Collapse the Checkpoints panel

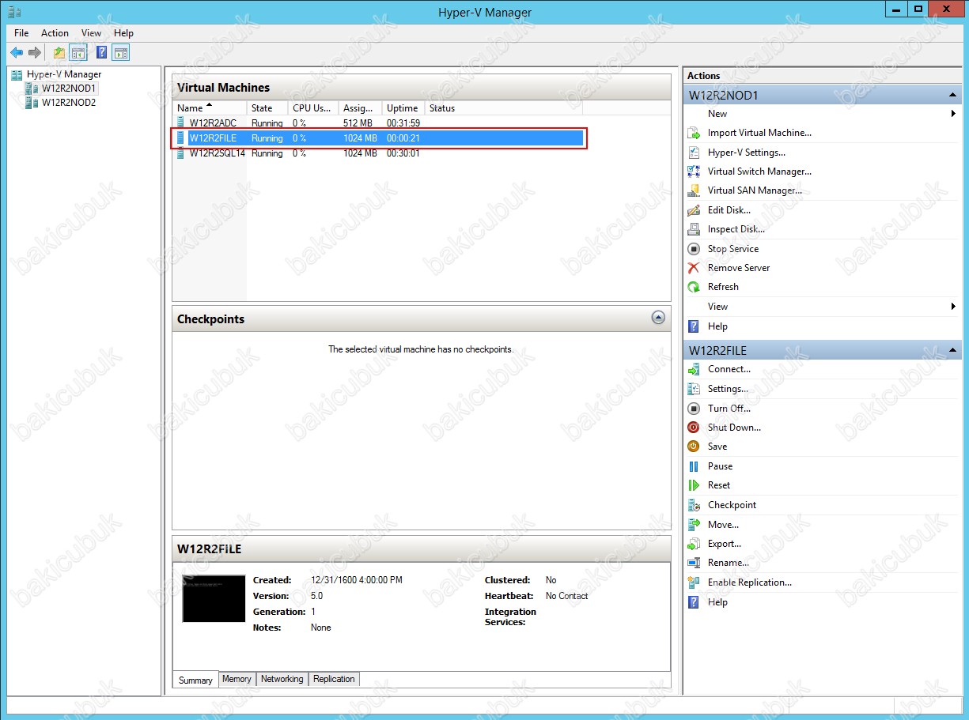point(658,318)
